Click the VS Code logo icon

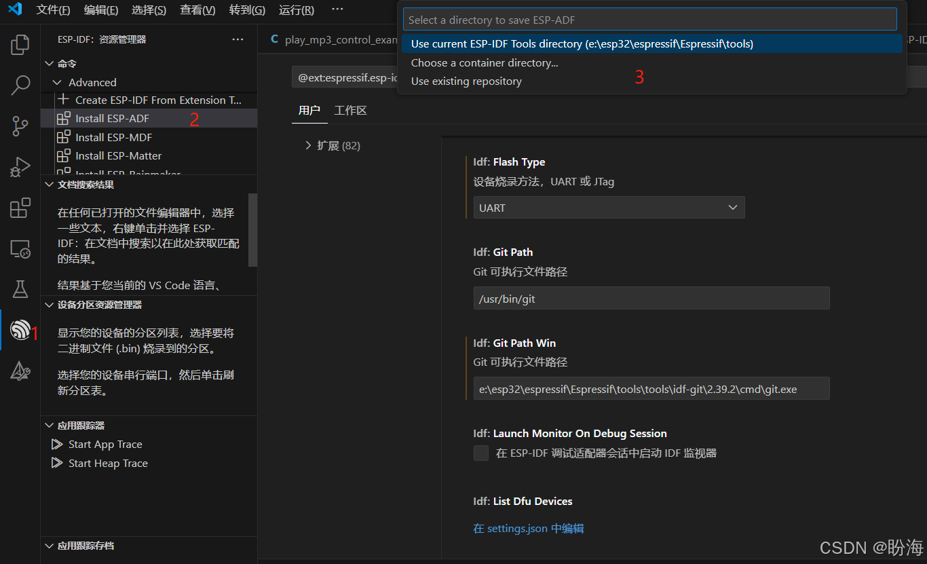pos(15,10)
